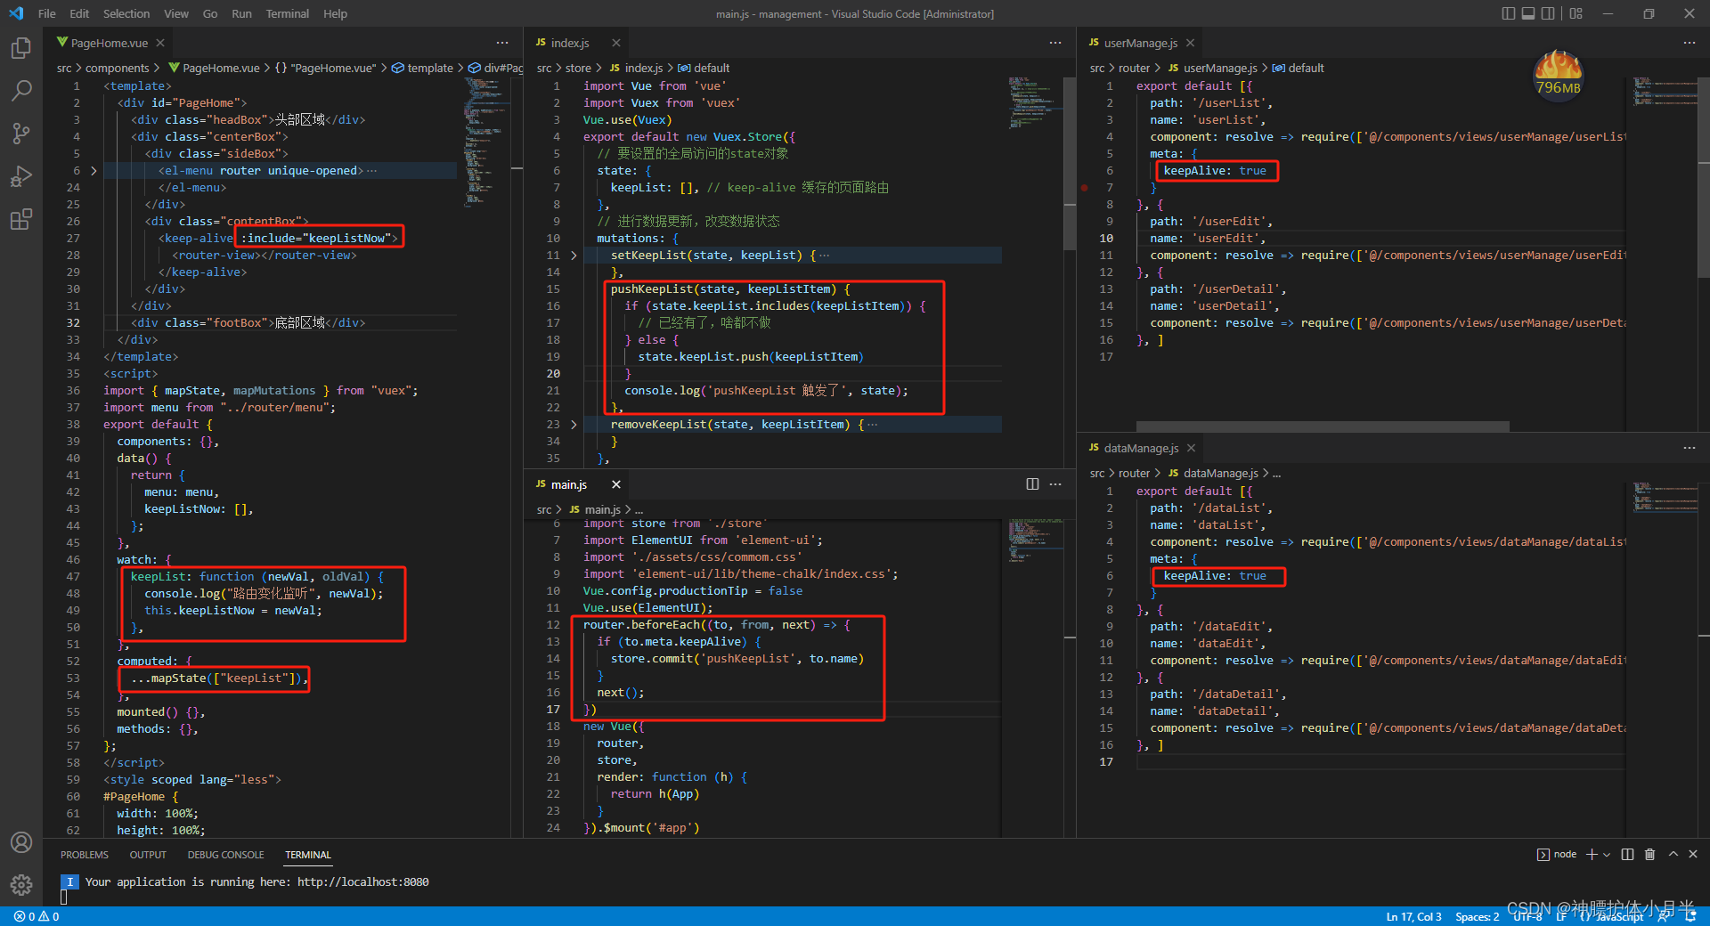
Task: Click 'components' breadcrumb in PageHome.vue
Action: point(118,68)
